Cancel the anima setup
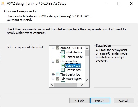This screenshot has width=138, height=107. 124,101
